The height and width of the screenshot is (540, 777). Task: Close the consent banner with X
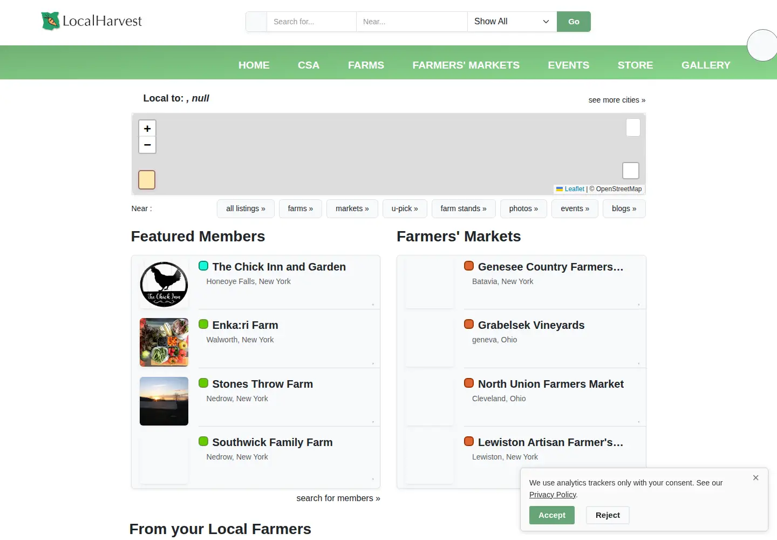756,477
